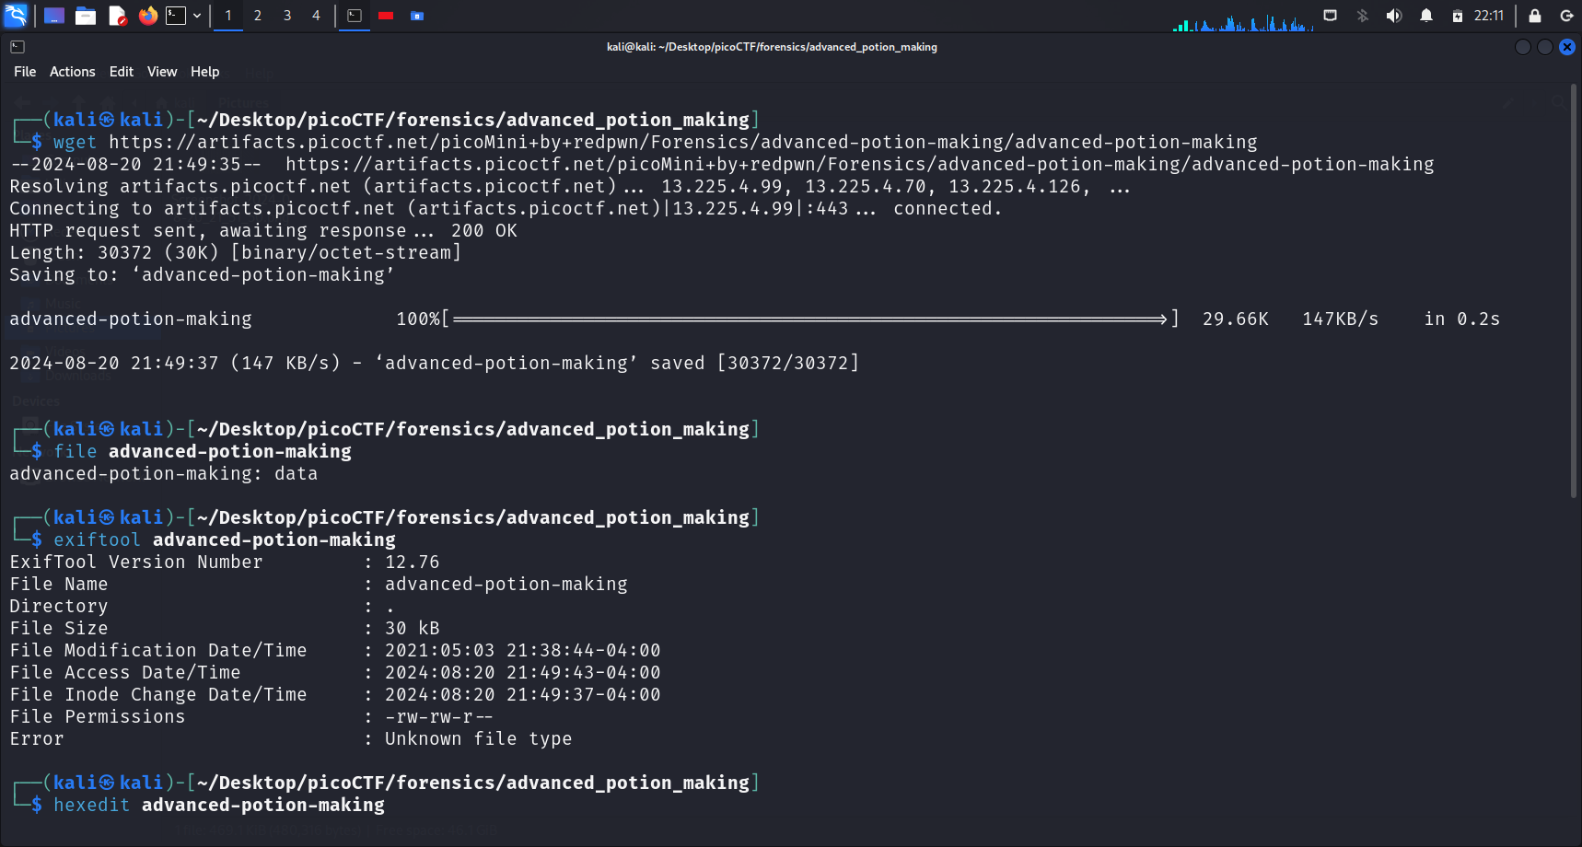The width and height of the screenshot is (1582, 847).
Task: Switch to workspace 4
Action: (316, 16)
